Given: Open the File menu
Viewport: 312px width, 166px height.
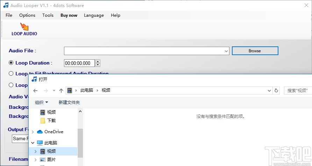Looking at the screenshot, I should click(x=9, y=15).
